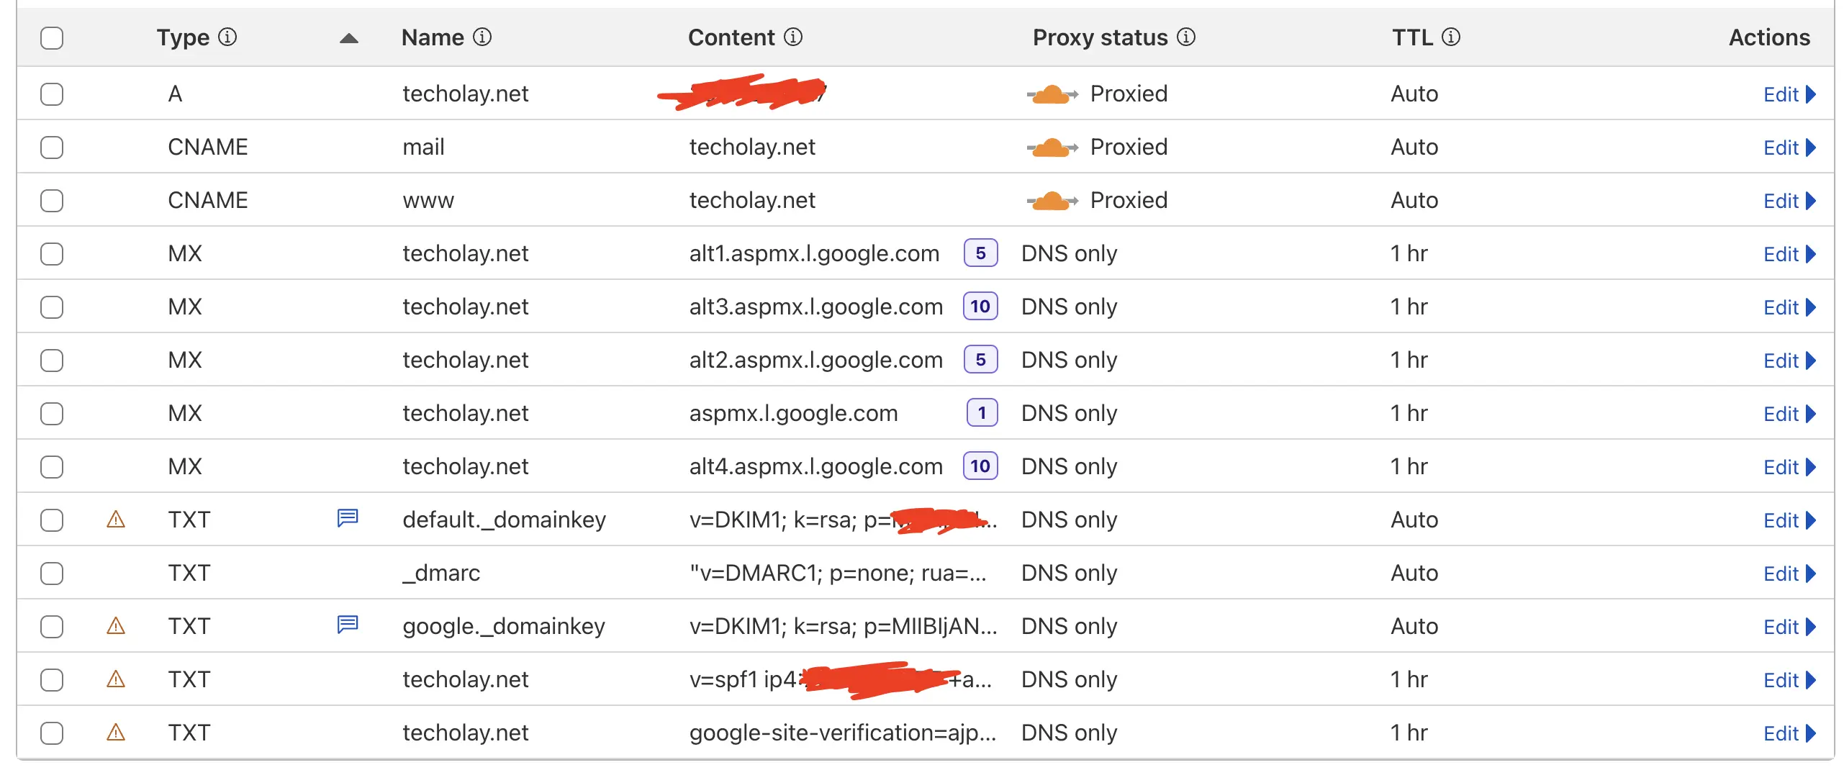Toggle the sort arrow on Type column
The image size is (1844, 770).
pos(349,38)
